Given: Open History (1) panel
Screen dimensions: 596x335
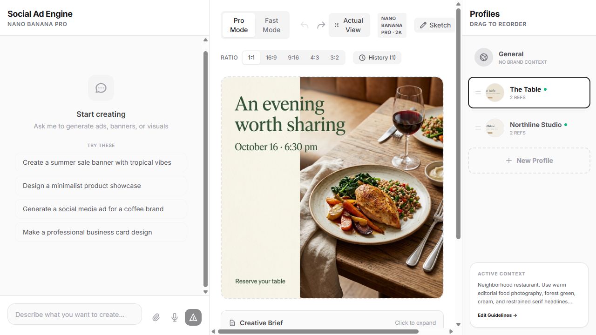Looking at the screenshot, I should coord(377,58).
